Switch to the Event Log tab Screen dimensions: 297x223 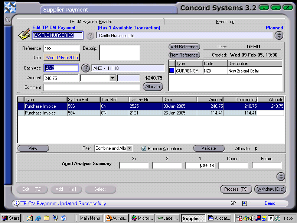[x=225, y=22]
